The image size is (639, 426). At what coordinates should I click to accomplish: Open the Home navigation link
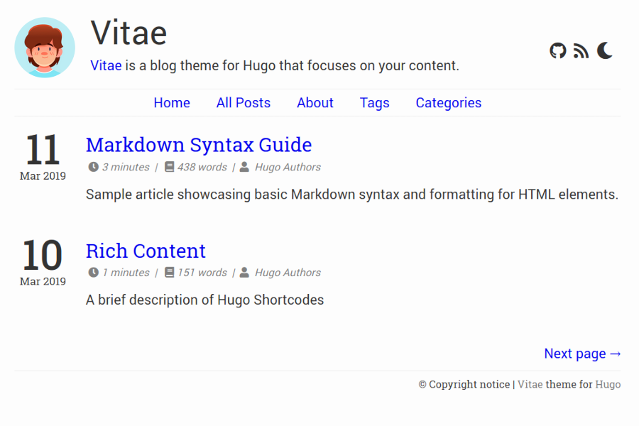pos(172,103)
